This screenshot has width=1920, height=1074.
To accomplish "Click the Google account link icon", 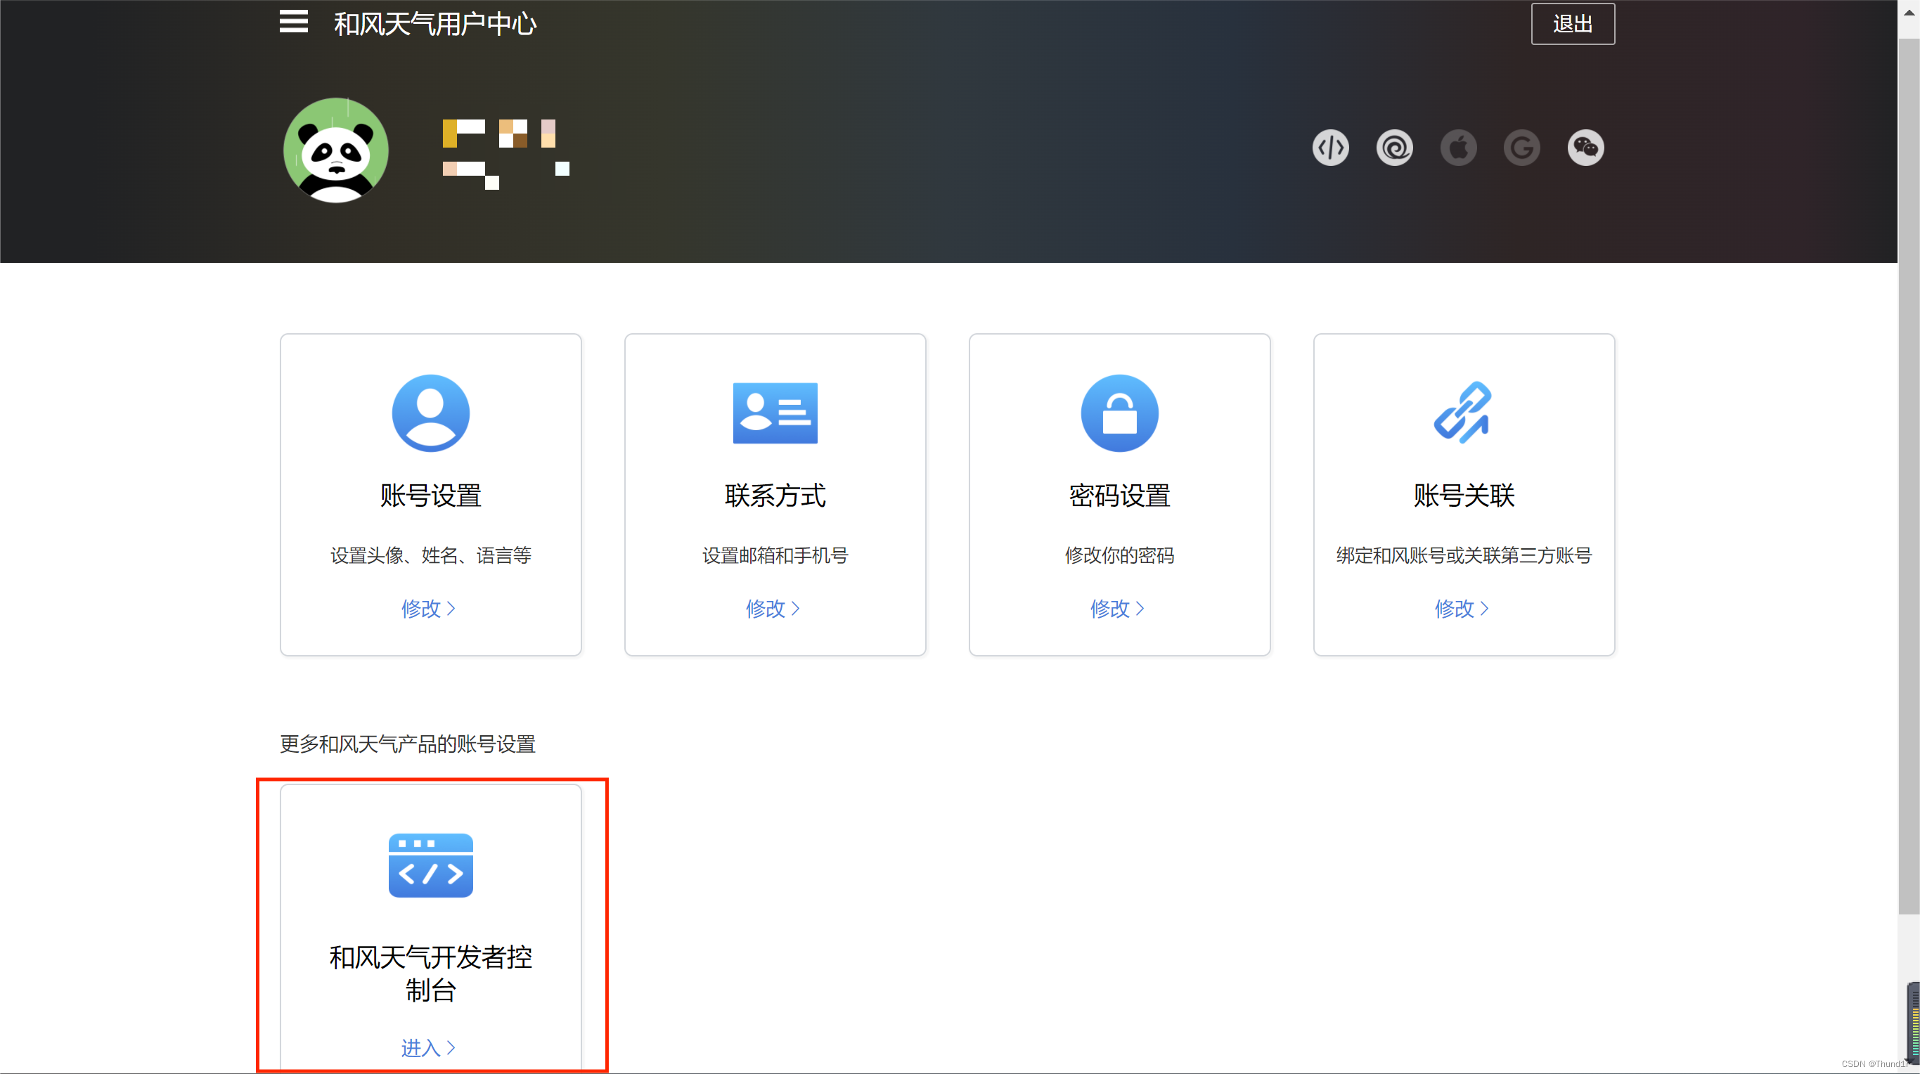I will point(1522,148).
